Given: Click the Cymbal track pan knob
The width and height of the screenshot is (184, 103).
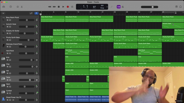Looking at the screenshot, I should pos(37,93).
